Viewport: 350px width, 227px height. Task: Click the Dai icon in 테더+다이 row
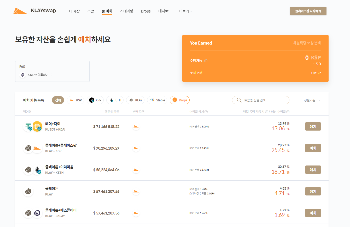pos(37,126)
